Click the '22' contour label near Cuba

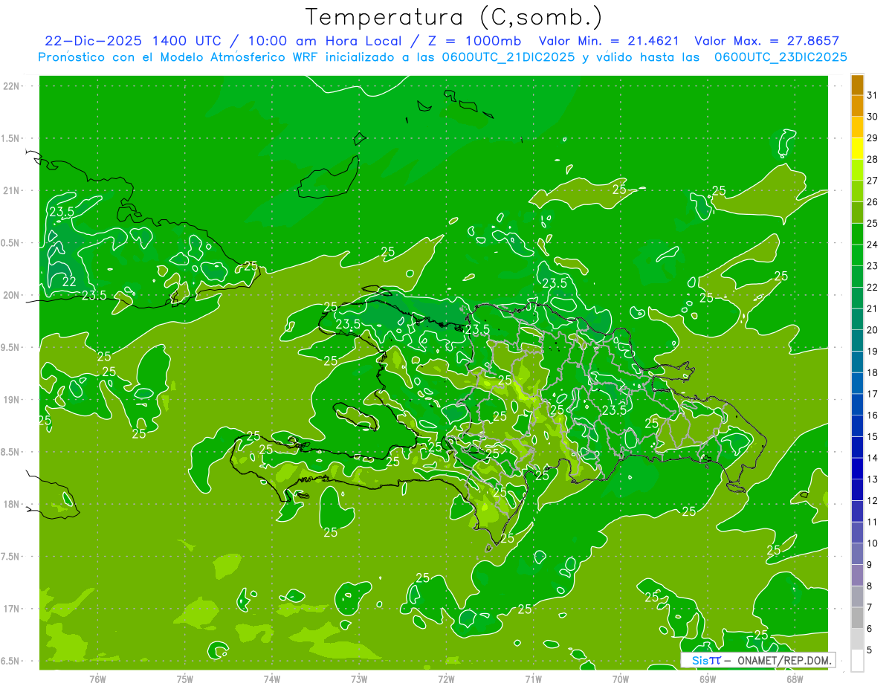point(69,282)
